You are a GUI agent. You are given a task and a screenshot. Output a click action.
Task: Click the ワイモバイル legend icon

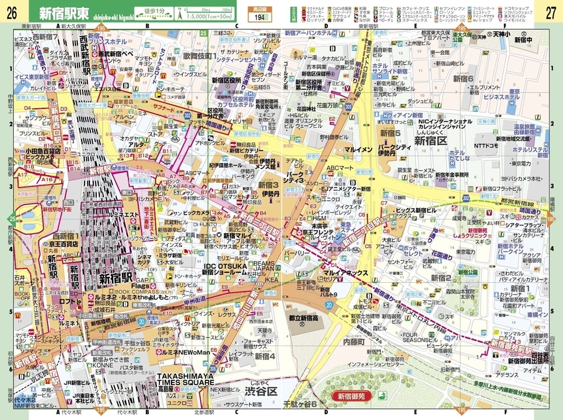[x=500, y=21]
